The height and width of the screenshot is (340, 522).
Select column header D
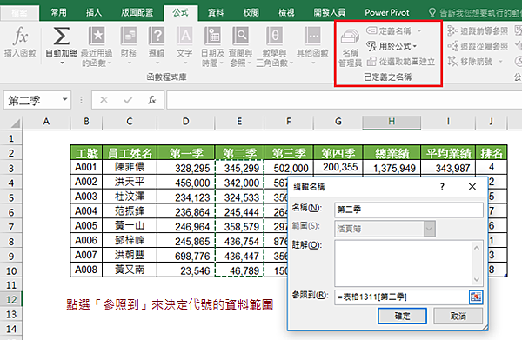(186, 122)
